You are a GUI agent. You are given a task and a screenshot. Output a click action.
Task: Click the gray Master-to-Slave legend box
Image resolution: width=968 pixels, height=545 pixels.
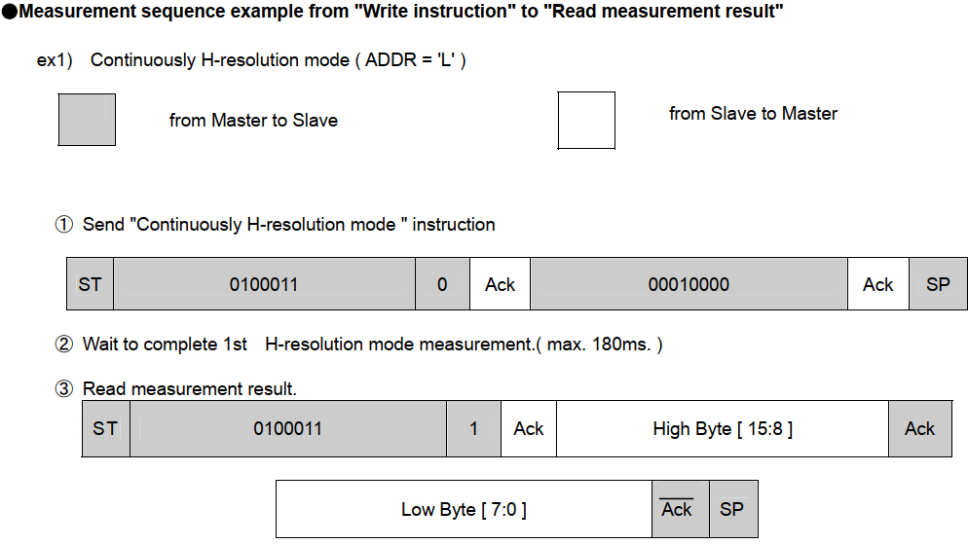click(87, 120)
